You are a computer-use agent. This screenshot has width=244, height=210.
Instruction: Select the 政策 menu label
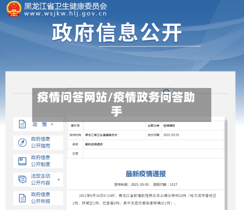point(40,124)
